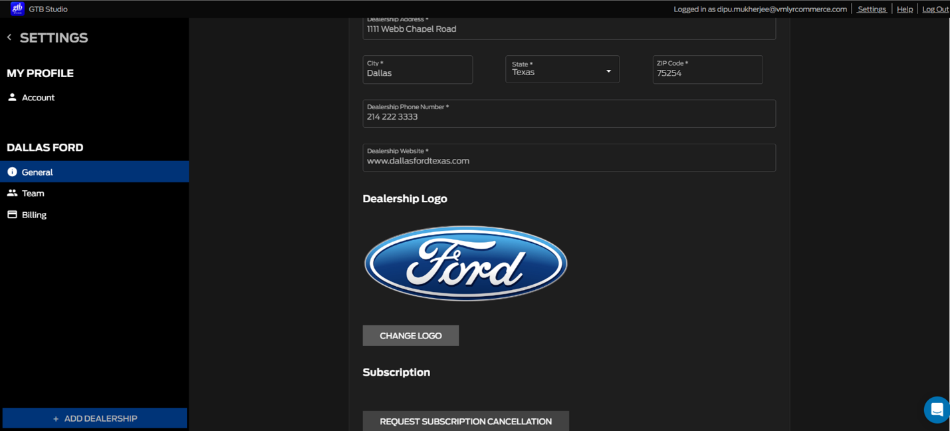Edit the ZIP Code field

pos(707,70)
